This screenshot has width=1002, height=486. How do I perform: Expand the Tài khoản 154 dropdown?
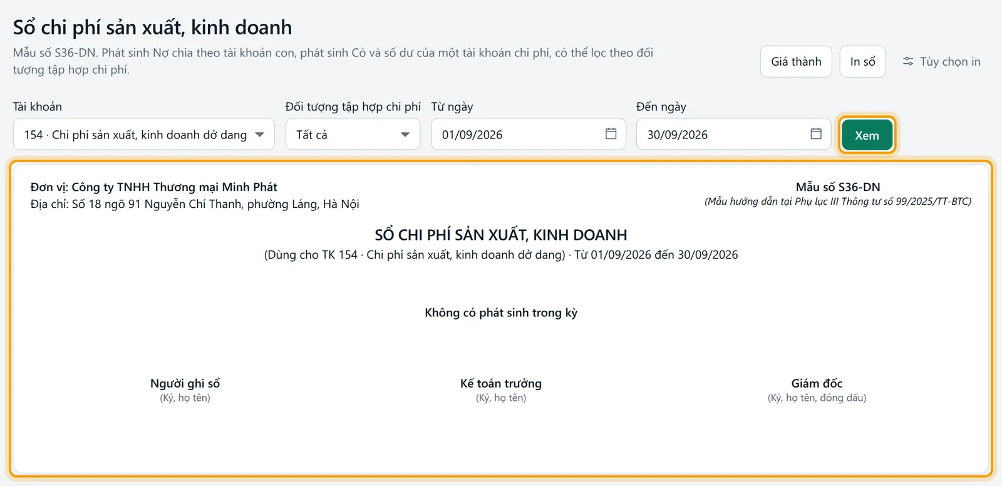144,134
